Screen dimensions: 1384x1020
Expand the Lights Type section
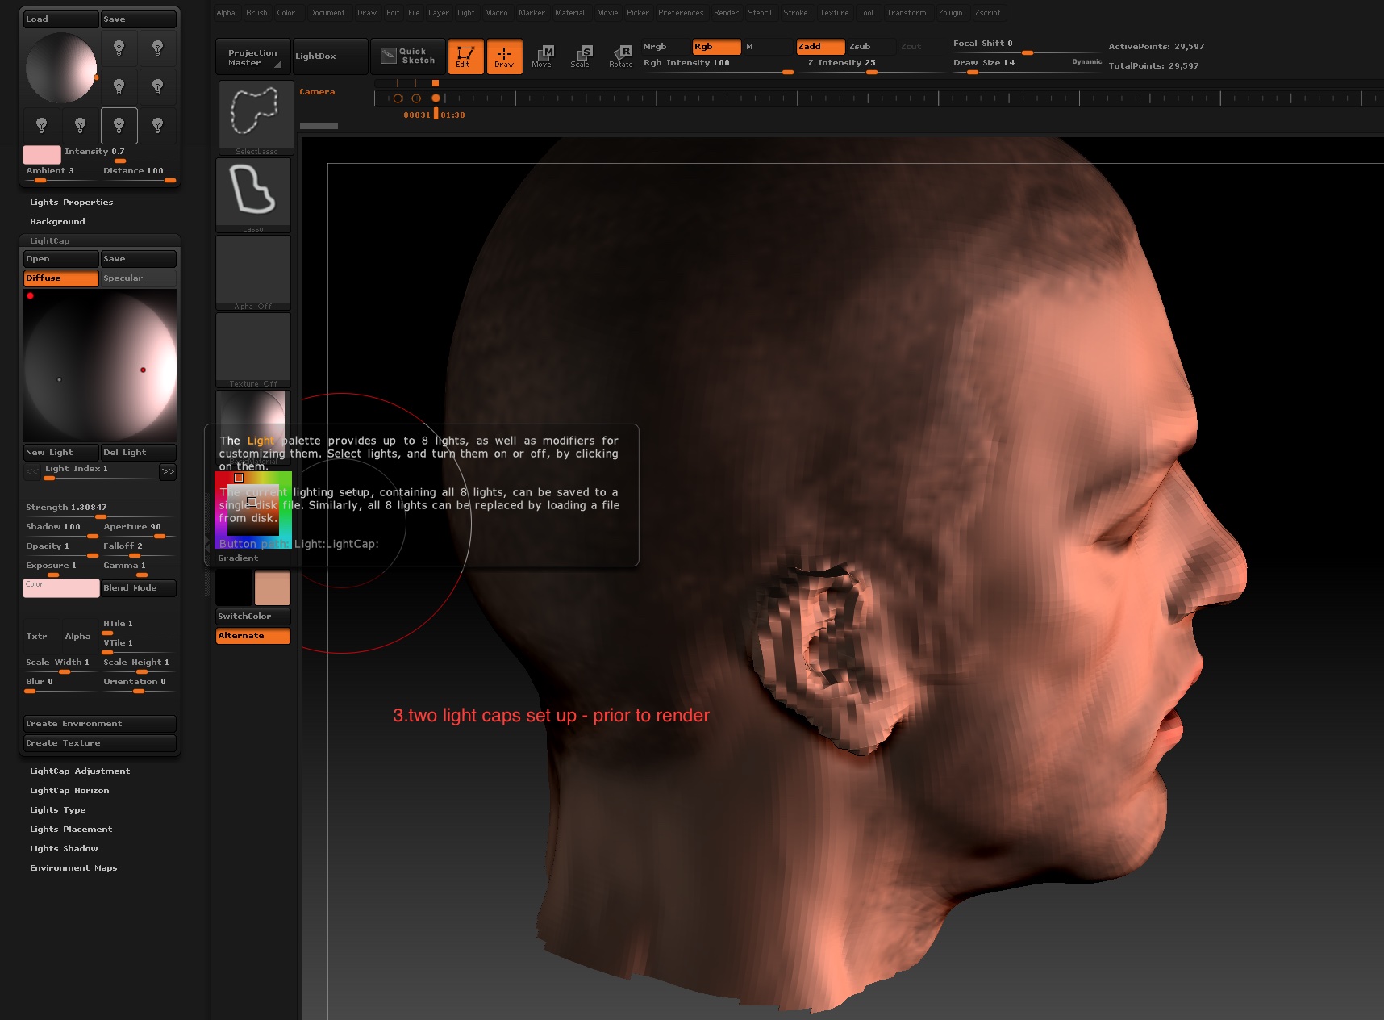tap(57, 810)
